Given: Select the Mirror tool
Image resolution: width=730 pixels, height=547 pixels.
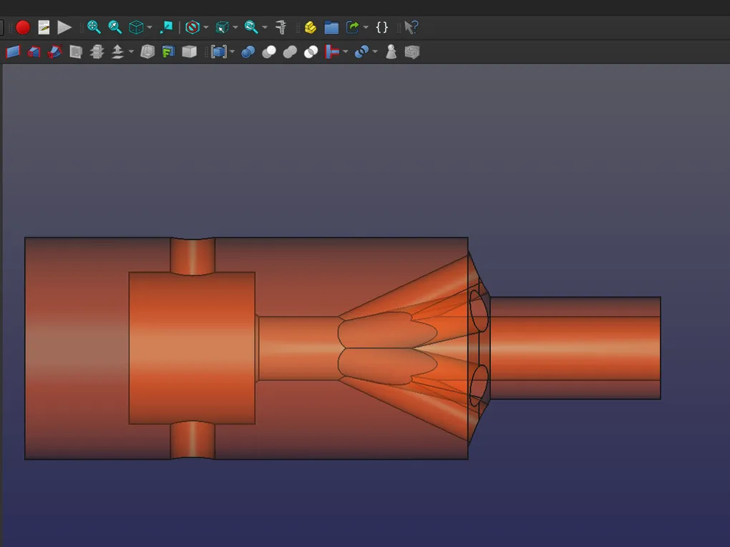Looking at the screenshot, I should pos(54,52).
